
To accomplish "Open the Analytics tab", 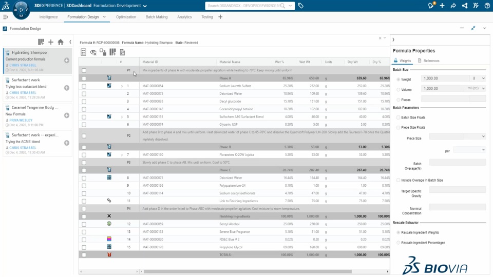I will pos(184,17).
